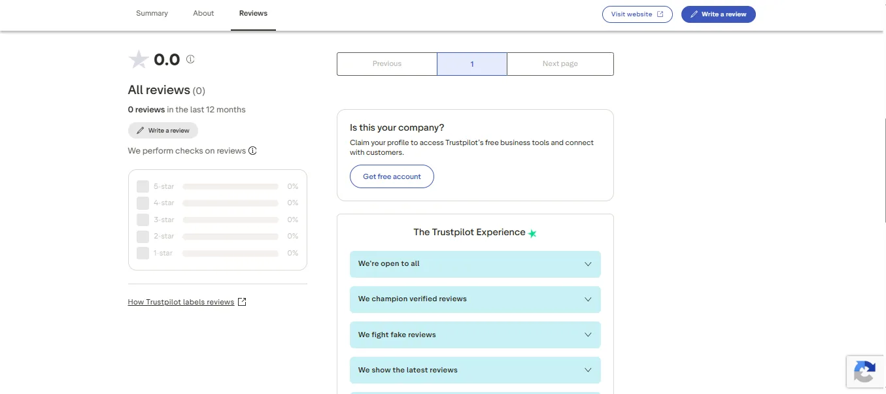Click the info icon next to 'We perform checks on reviews'
This screenshot has width=886, height=394.
(x=252, y=151)
